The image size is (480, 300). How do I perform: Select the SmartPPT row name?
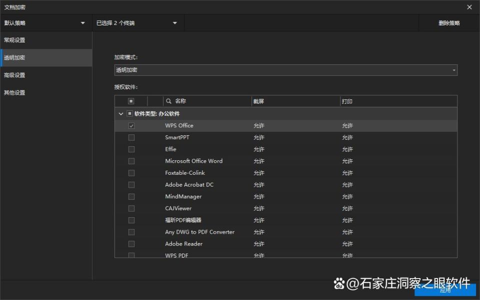point(177,137)
